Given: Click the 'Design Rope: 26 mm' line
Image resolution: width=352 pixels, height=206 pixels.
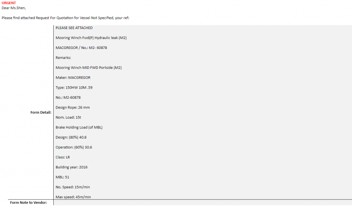Looking at the screenshot, I should 73,107.
